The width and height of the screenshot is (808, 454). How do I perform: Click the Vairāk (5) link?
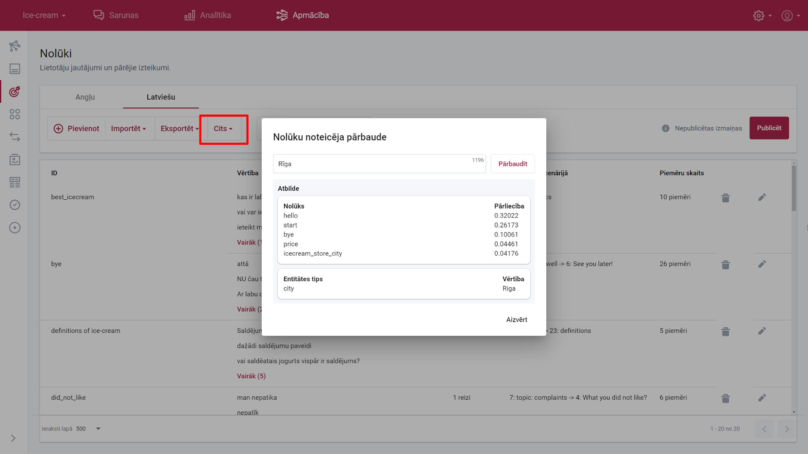(251, 376)
